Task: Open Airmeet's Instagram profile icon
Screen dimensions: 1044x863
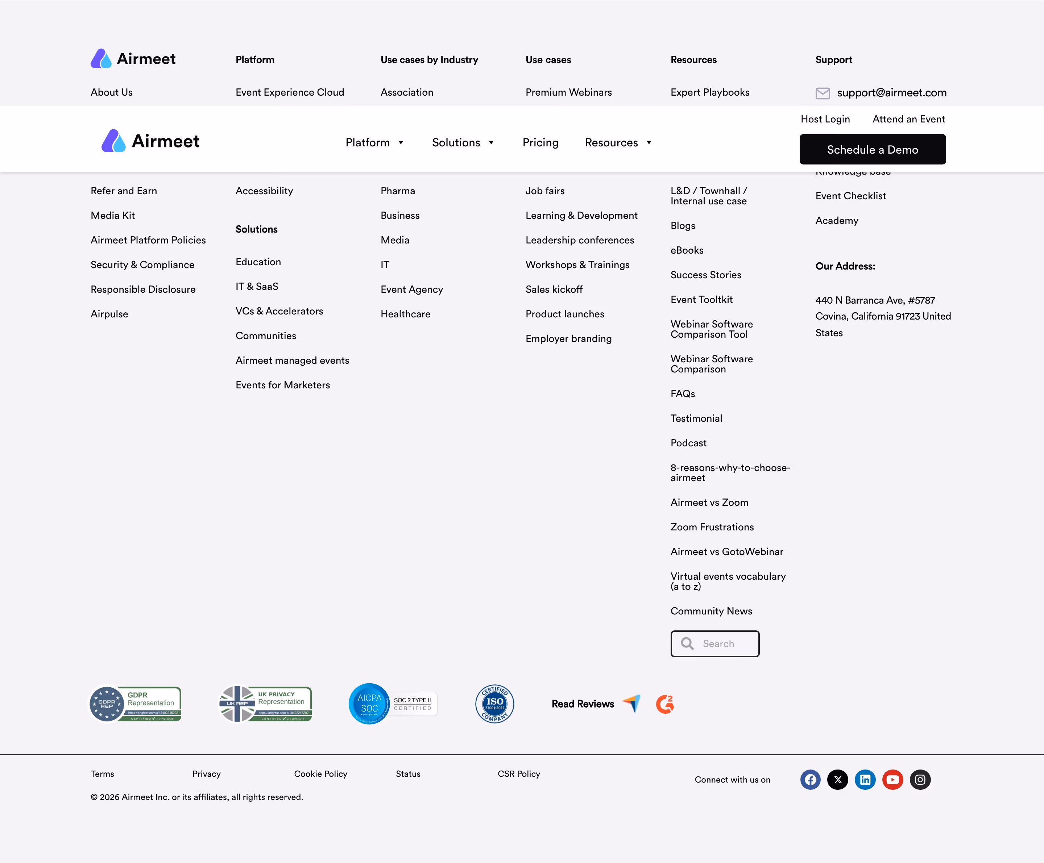Action: click(x=920, y=780)
